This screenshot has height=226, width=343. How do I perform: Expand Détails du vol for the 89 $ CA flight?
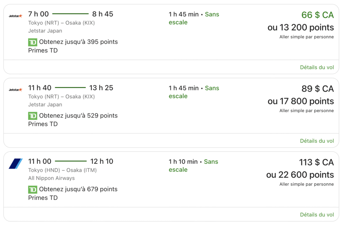click(317, 141)
